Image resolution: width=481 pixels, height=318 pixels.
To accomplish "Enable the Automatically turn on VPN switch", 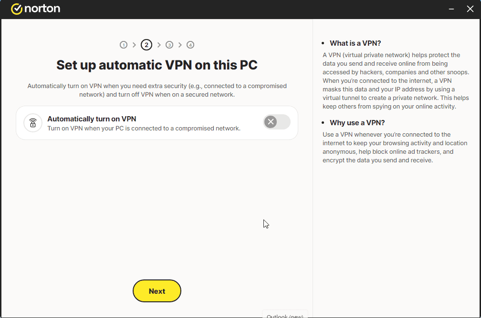I will point(277,122).
